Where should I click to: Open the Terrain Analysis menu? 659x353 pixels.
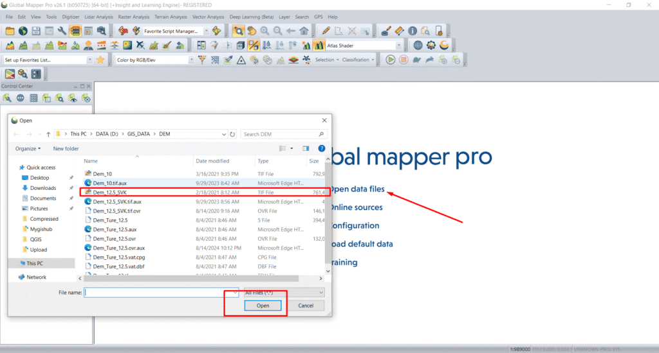pos(171,17)
